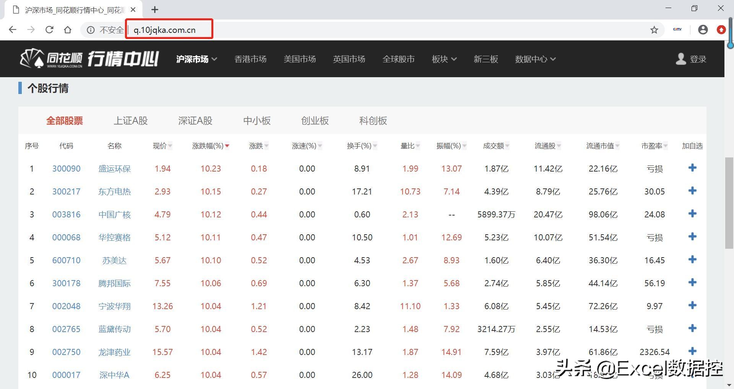Click the 登录 login link
The width and height of the screenshot is (734, 389).
698,59
